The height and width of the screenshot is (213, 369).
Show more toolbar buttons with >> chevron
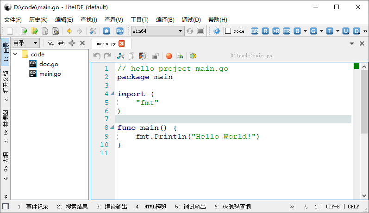[x=365, y=31]
